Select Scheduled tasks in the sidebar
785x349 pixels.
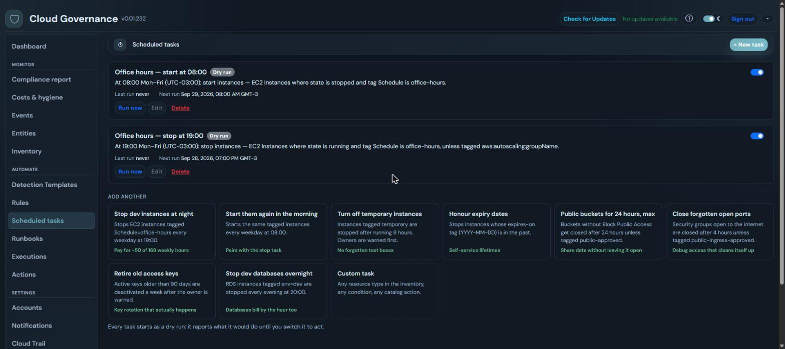(52, 221)
